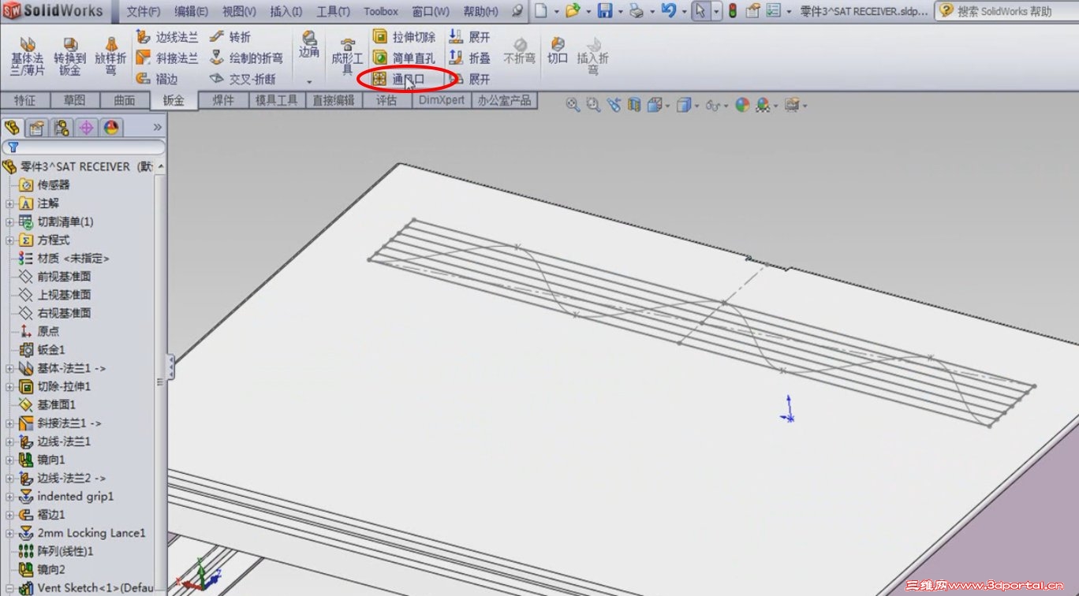Screen dimensions: 1079x596
Task: Expand the FeatureManager tabs with the chevron
Action: pos(157,127)
